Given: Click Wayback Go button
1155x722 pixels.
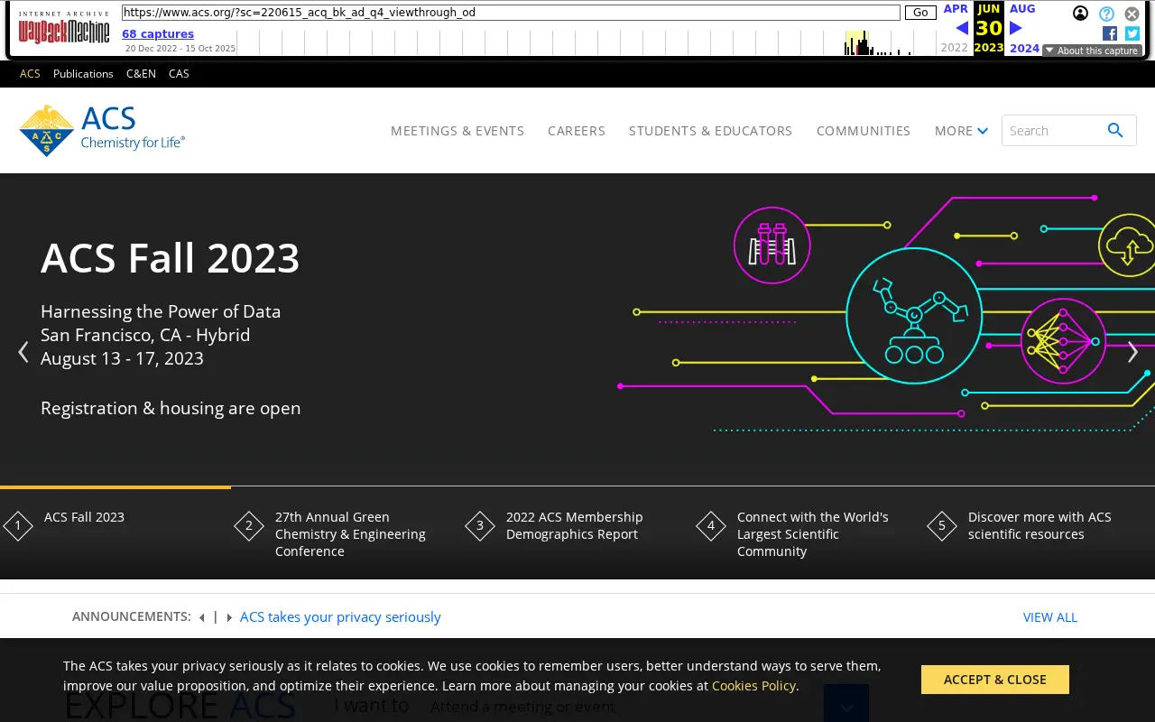Looking at the screenshot, I should click(920, 13).
